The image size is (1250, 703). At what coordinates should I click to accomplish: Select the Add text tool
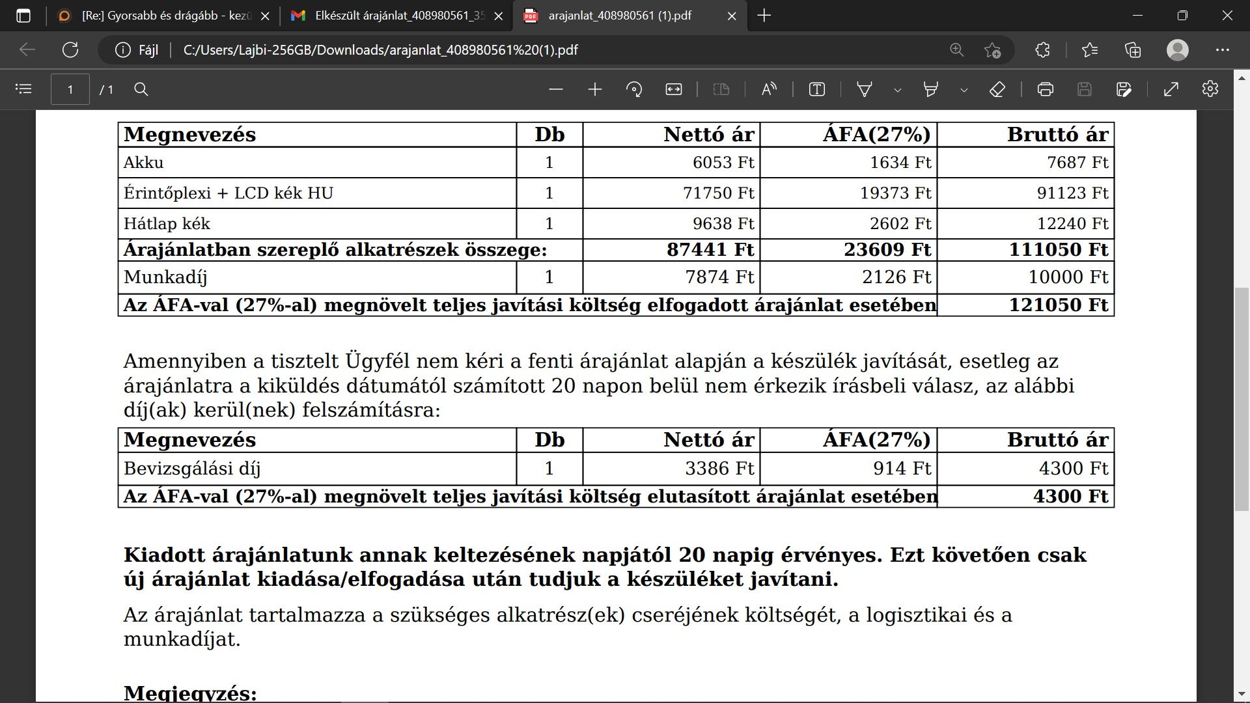(817, 89)
